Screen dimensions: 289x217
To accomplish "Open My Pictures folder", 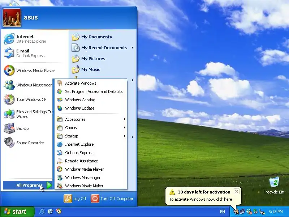I will pos(103,59).
